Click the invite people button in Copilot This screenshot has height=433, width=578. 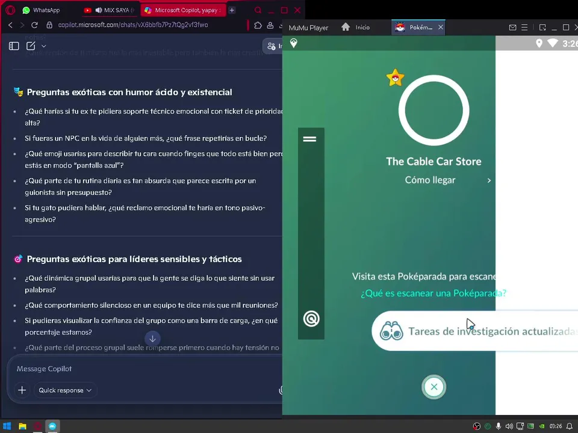point(273,46)
